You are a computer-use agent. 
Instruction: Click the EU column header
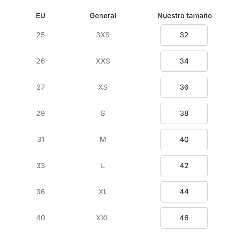[41, 16]
